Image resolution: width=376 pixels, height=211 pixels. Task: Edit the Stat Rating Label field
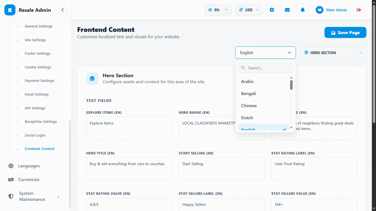314,169
